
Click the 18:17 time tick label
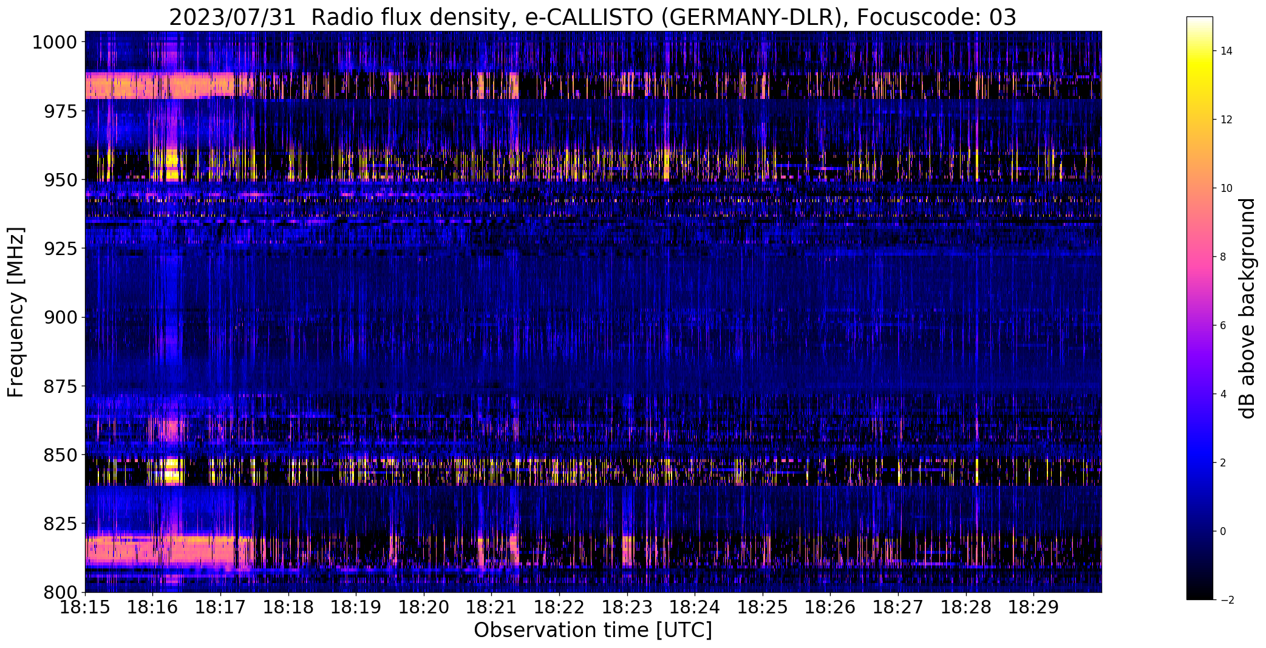pos(220,607)
